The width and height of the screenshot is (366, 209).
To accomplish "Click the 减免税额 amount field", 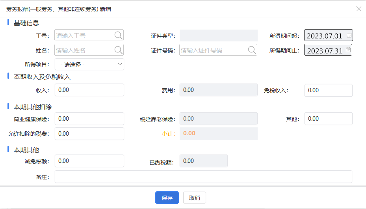I will click(x=89, y=161).
